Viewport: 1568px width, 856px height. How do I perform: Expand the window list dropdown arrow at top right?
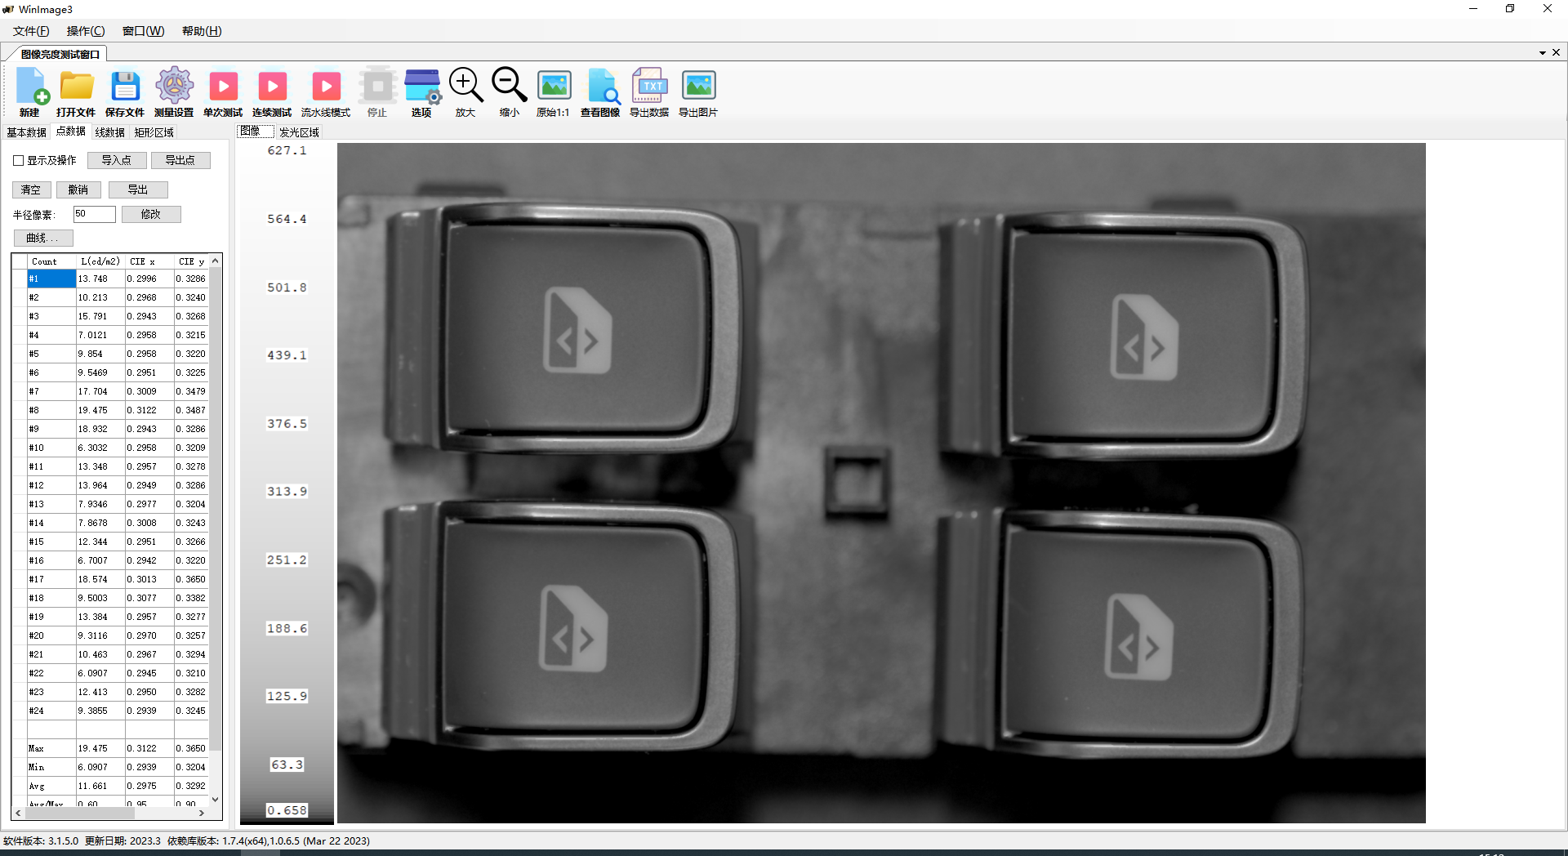tap(1542, 53)
